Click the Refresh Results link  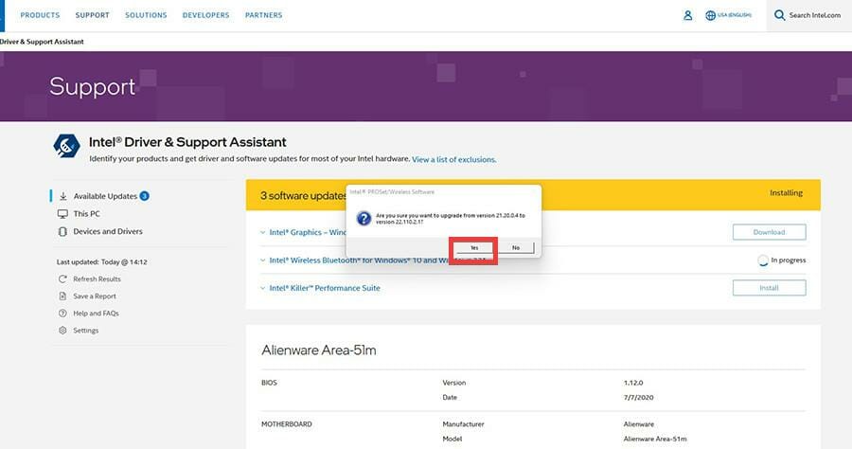pos(98,278)
